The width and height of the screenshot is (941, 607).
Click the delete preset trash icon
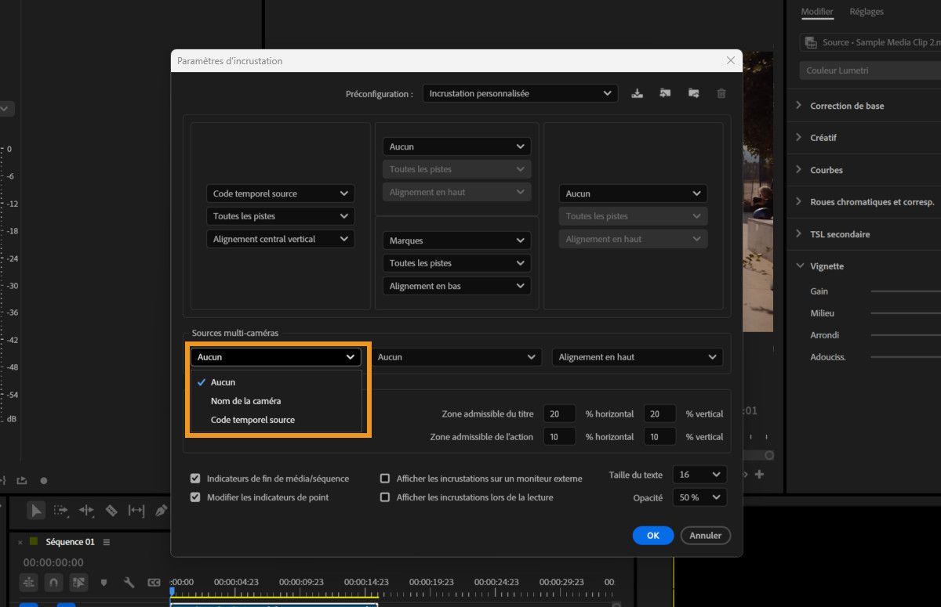[x=721, y=93]
